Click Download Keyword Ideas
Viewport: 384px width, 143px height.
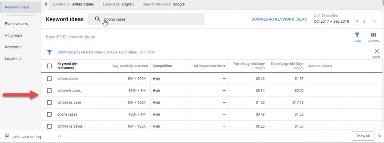(279, 19)
